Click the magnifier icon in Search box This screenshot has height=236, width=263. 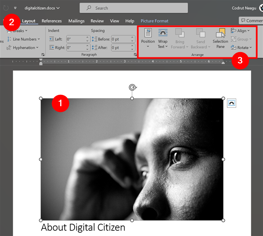[89, 8]
